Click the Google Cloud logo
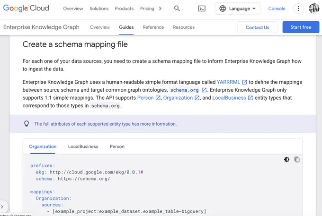Screen dimensions: 322x216 (26, 8)
